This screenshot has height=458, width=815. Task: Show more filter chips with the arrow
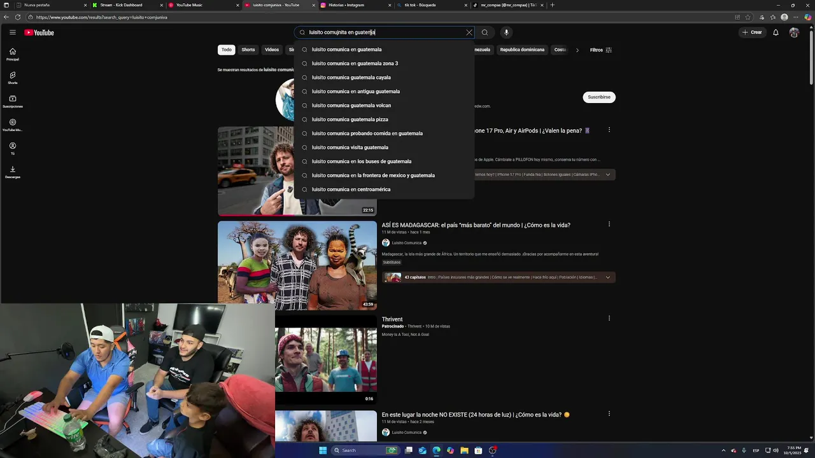(x=577, y=50)
